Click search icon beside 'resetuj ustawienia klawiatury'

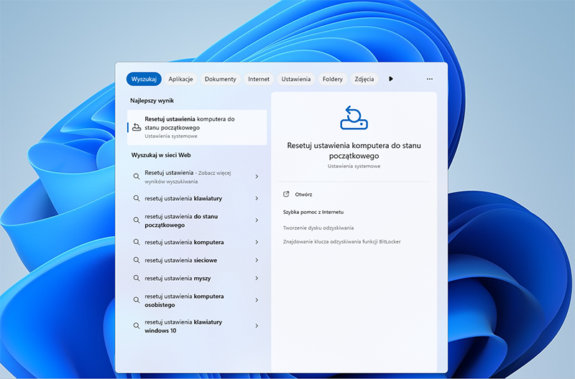[137, 198]
